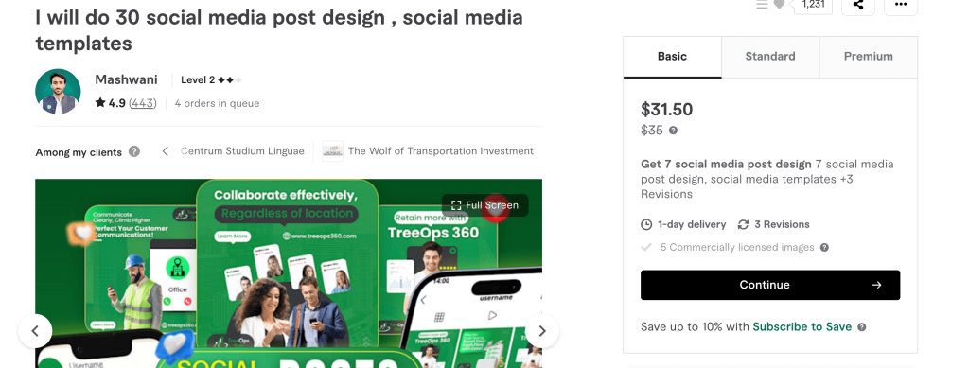Click the heart favorite icon
The width and height of the screenshot is (969, 368).
780,5
